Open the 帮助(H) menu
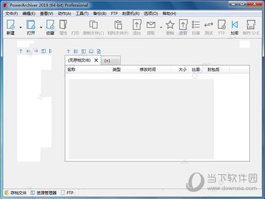 coord(169,14)
